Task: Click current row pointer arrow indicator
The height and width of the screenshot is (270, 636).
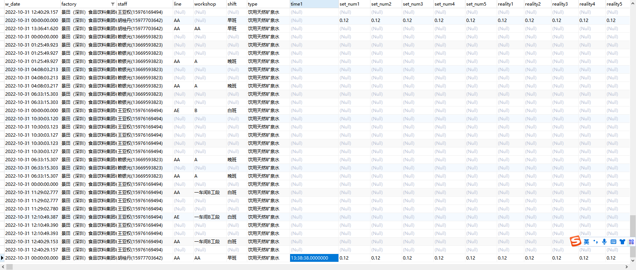Action: click(x=2, y=258)
